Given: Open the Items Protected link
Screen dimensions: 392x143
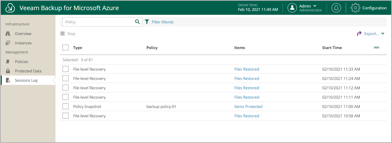Looking at the screenshot, I should 248,106.
